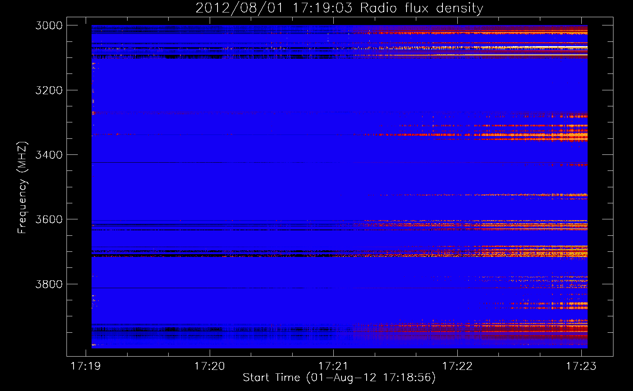Select the "Start Time (01-Aug-12 17:18:56)" label
This screenshot has height=391, width=633.
click(339, 378)
